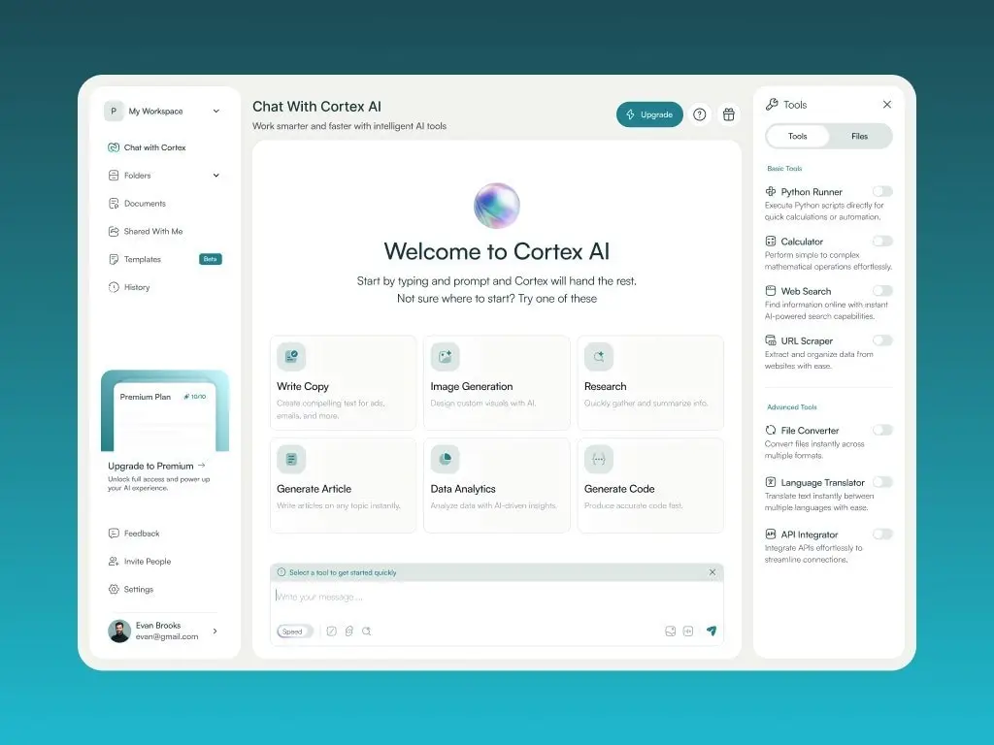Click the Image Generation card icon

445,357
